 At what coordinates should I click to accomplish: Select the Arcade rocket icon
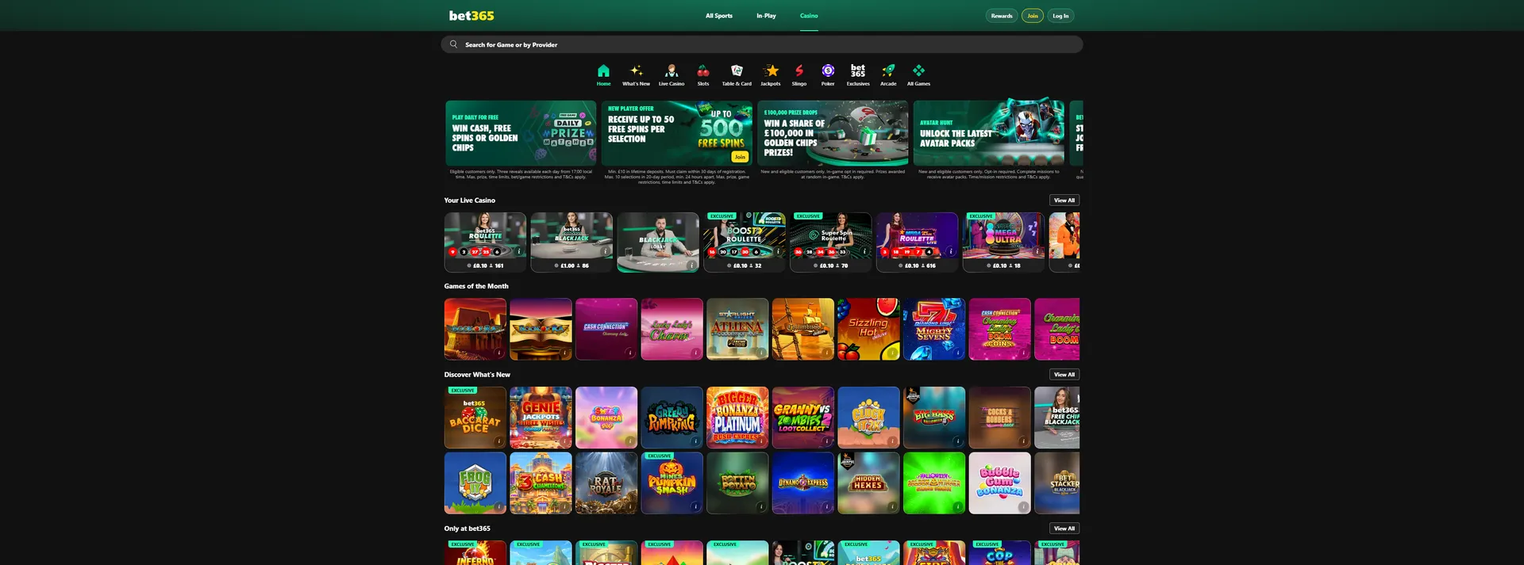pos(888,71)
